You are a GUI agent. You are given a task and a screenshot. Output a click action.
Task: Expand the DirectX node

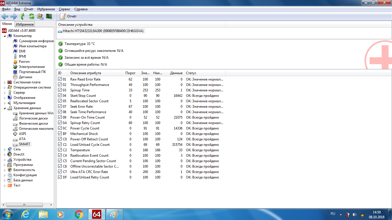pyautogui.click(x=5, y=155)
